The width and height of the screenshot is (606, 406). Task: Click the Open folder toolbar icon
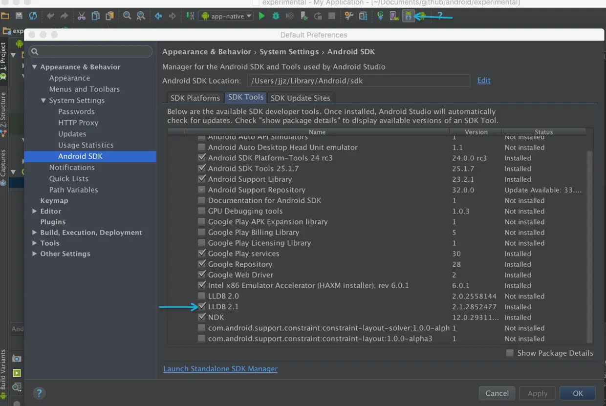point(5,16)
